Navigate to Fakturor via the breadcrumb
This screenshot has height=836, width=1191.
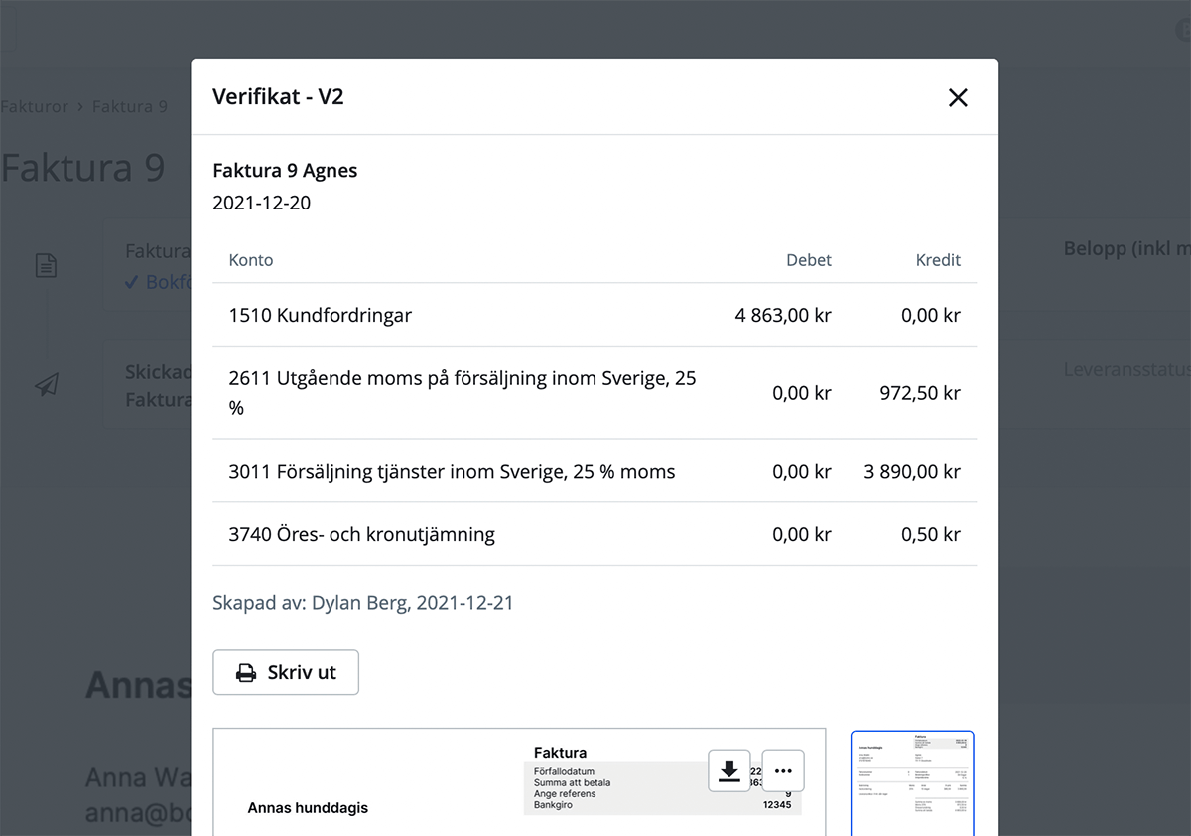pyautogui.click(x=35, y=106)
